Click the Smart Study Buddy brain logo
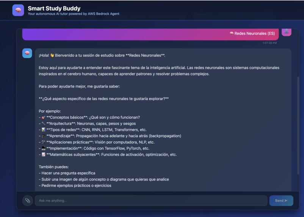The image size is (304, 217). (18, 10)
